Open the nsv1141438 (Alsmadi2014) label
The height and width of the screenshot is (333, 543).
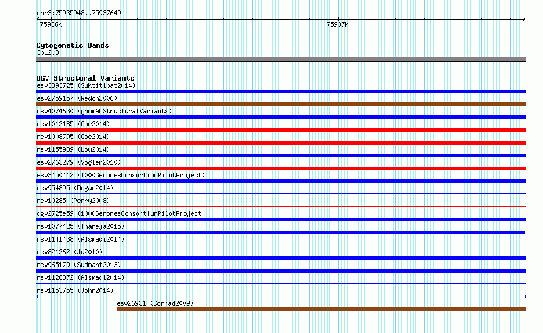coord(81,239)
